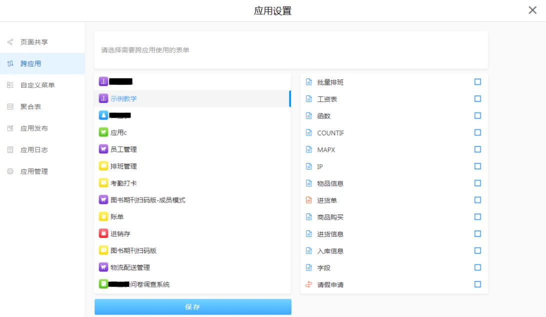Click the green 应用c app icon
The width and height of the screenshot is (546, 317).
tap(103, 132)
